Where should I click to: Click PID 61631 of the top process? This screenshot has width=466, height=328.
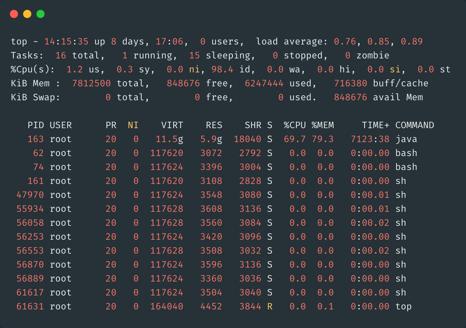click(x=30, y=306)
